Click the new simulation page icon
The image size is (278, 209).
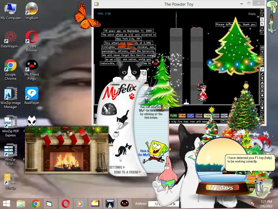(x=223, y=122)
